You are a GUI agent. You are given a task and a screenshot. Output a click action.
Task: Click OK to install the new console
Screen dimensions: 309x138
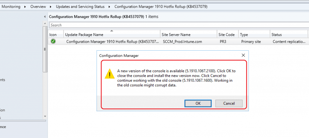[x=198, y=103]
